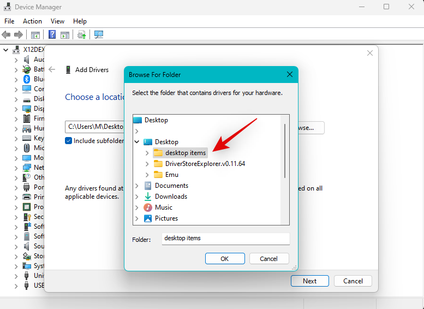This screenshot has width=424, height=309.
Task: Open the Help menu
Action: tap(80, 21)
